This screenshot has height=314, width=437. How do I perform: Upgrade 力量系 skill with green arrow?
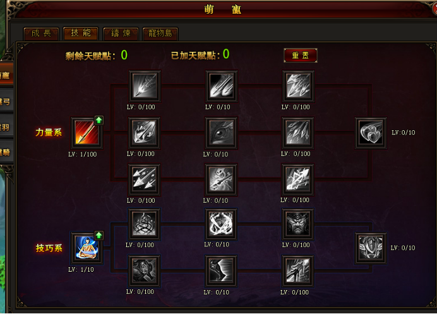tap(99, 120)
